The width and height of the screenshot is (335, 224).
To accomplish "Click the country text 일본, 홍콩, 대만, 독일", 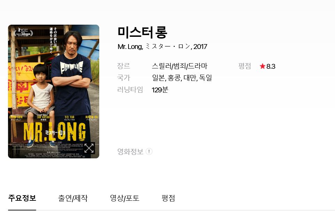I will pyautogui.click(x=182, y=78).
